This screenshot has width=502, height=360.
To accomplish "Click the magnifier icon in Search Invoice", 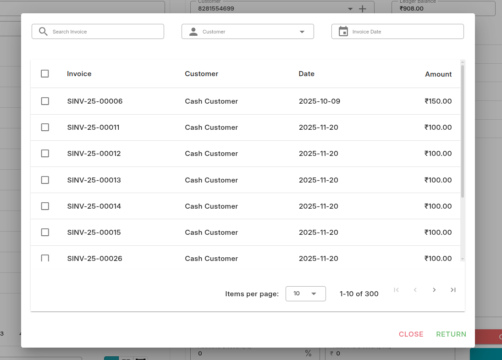I will tap(43, 31).
